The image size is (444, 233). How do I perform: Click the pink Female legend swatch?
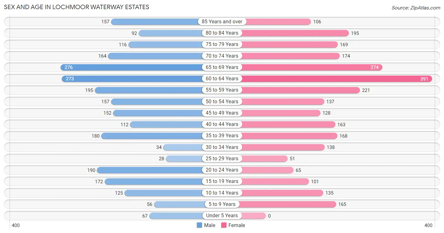pos(224,225)
